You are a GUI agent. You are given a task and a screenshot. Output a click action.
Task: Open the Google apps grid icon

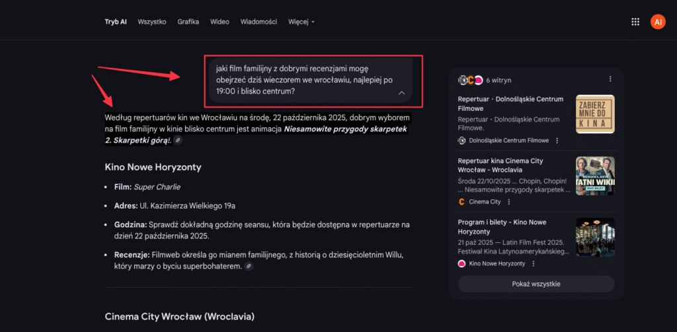tap(635, 22)
